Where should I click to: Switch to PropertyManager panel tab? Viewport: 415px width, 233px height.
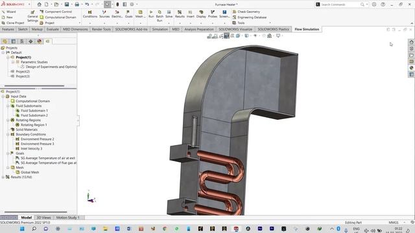(13, 41)
